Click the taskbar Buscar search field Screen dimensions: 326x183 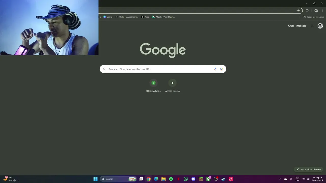118,179
